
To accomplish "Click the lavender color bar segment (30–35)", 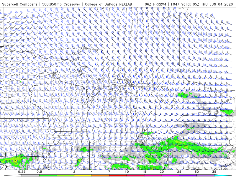I will pos(205,176).
